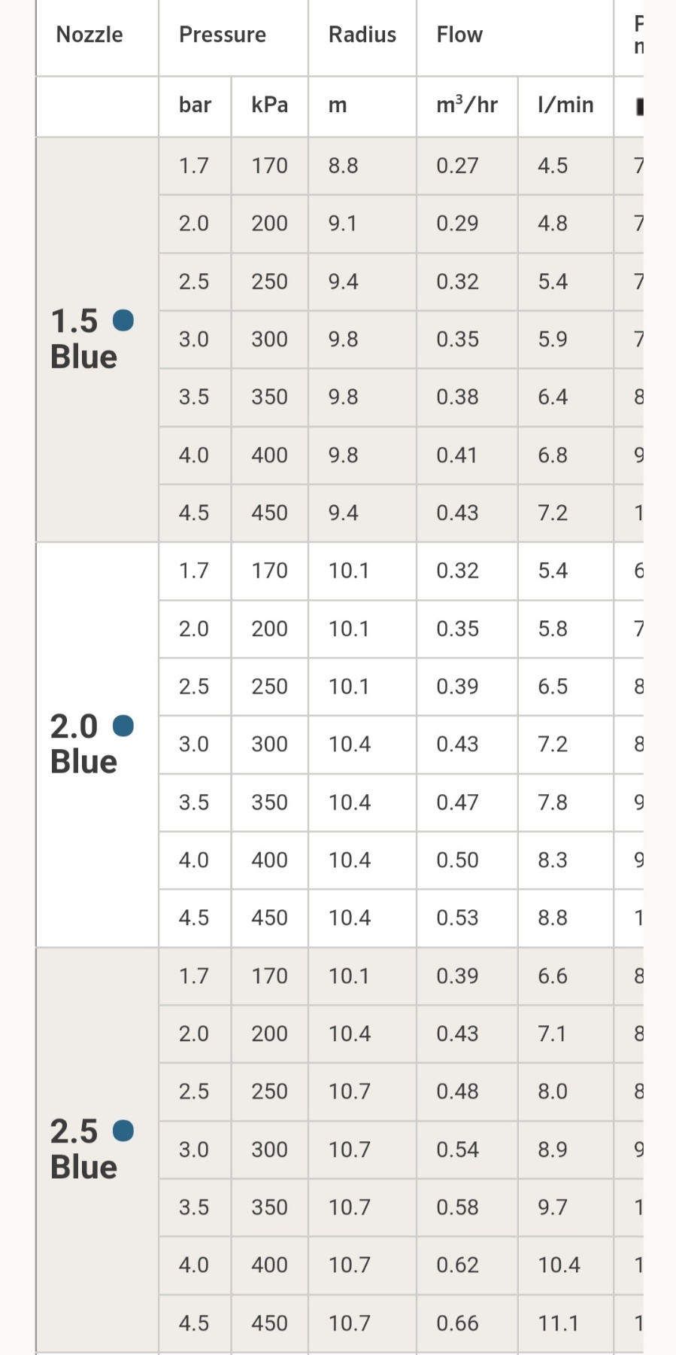
Task: Click the 6.8 l/min value cell
Action: coord(552,455)
